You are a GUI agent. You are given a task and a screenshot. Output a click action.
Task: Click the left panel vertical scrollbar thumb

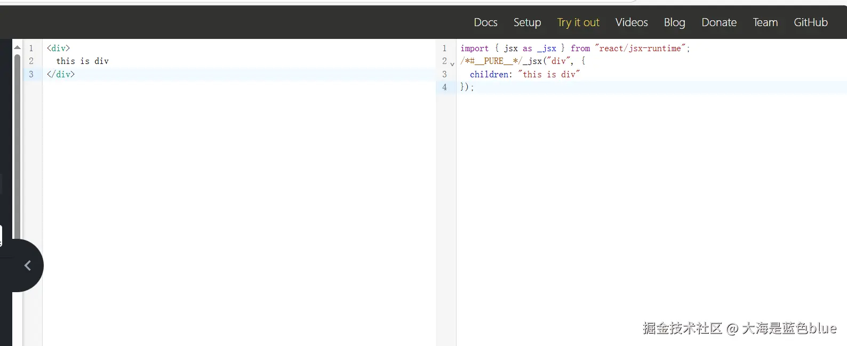point(17,147)
